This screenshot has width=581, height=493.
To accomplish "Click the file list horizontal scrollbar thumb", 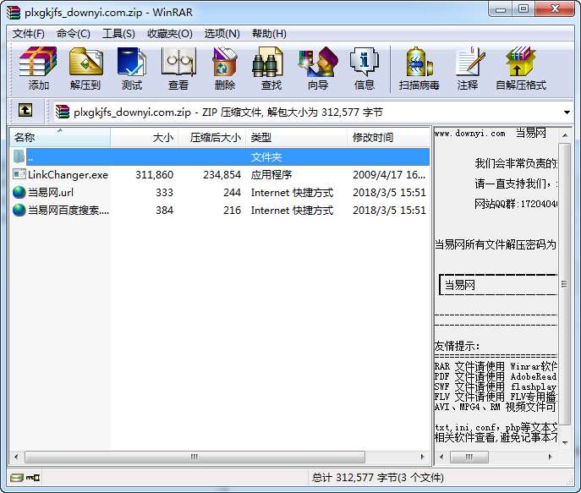I will pyautogui.click(x=195, y=457).
